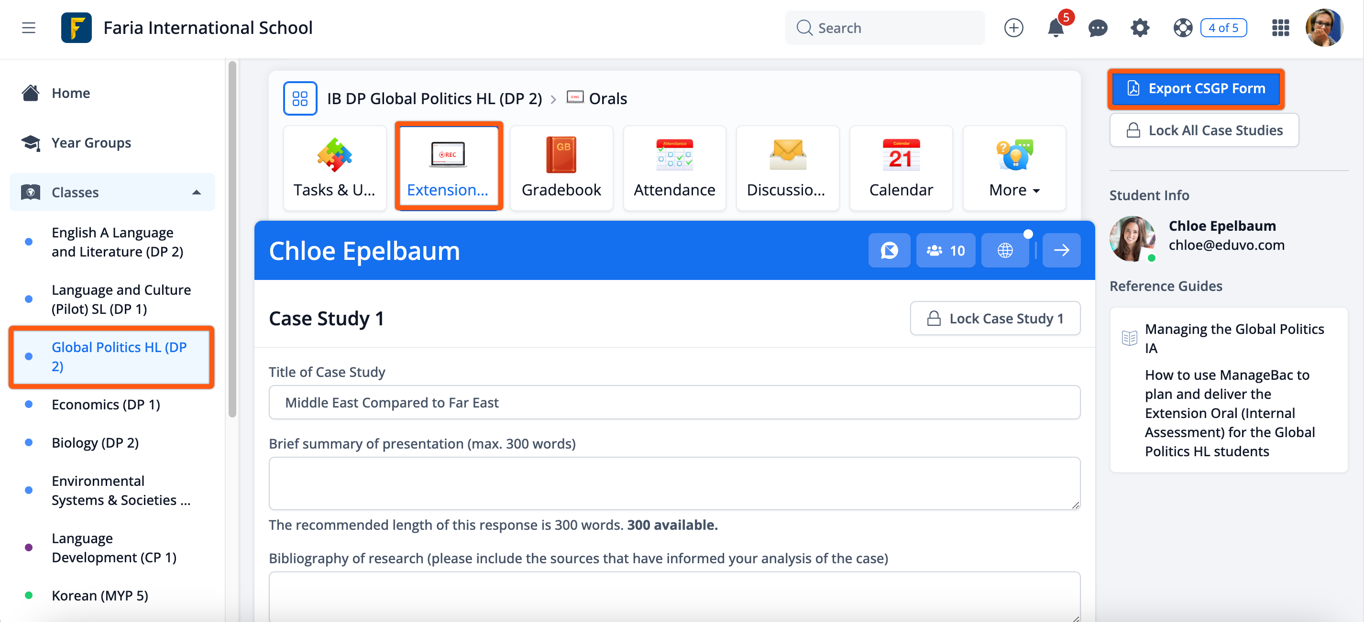Image resolution: width=1364 pixels, height=622 pixels.
Task: Click the sidebar vertical scrollbar
Action: coord(232,238)
